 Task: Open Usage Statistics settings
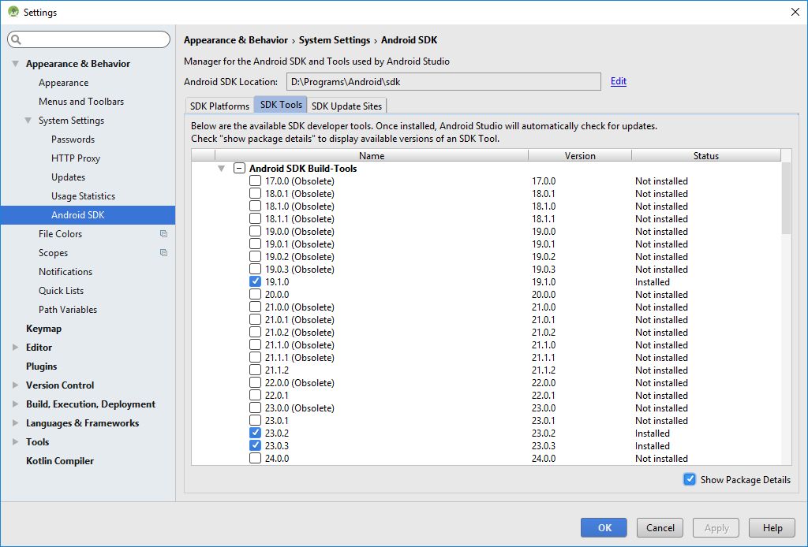click(84, 196)
